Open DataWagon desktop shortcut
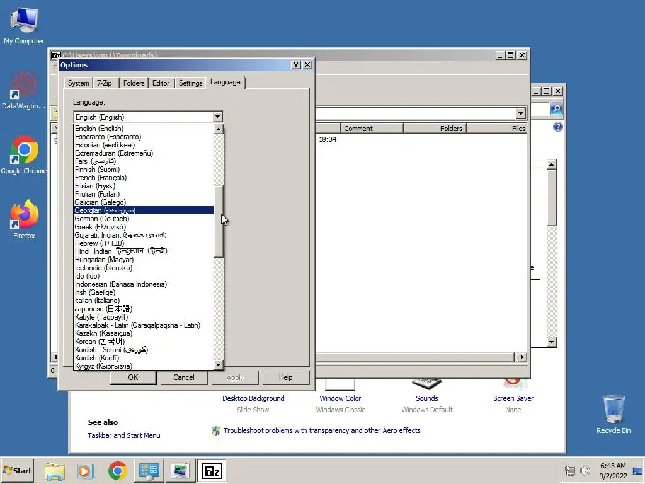The height and width of the screenshot is (484, 645). [x=24, y=91]
